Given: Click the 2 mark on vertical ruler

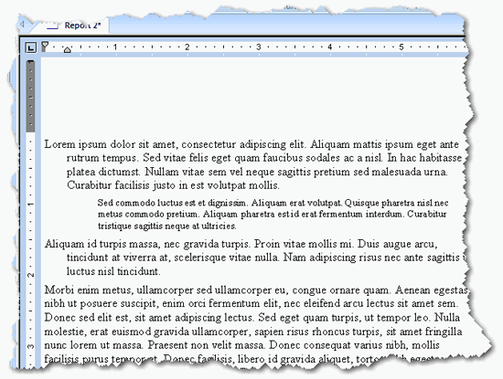Looking at the screenshot, I should (x=31, y=275).
